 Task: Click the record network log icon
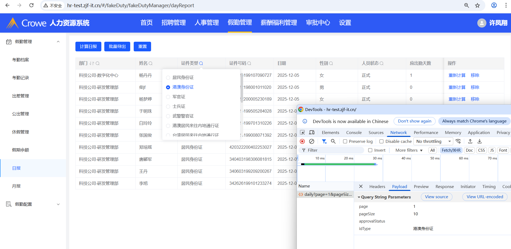[x=302, y=141]
